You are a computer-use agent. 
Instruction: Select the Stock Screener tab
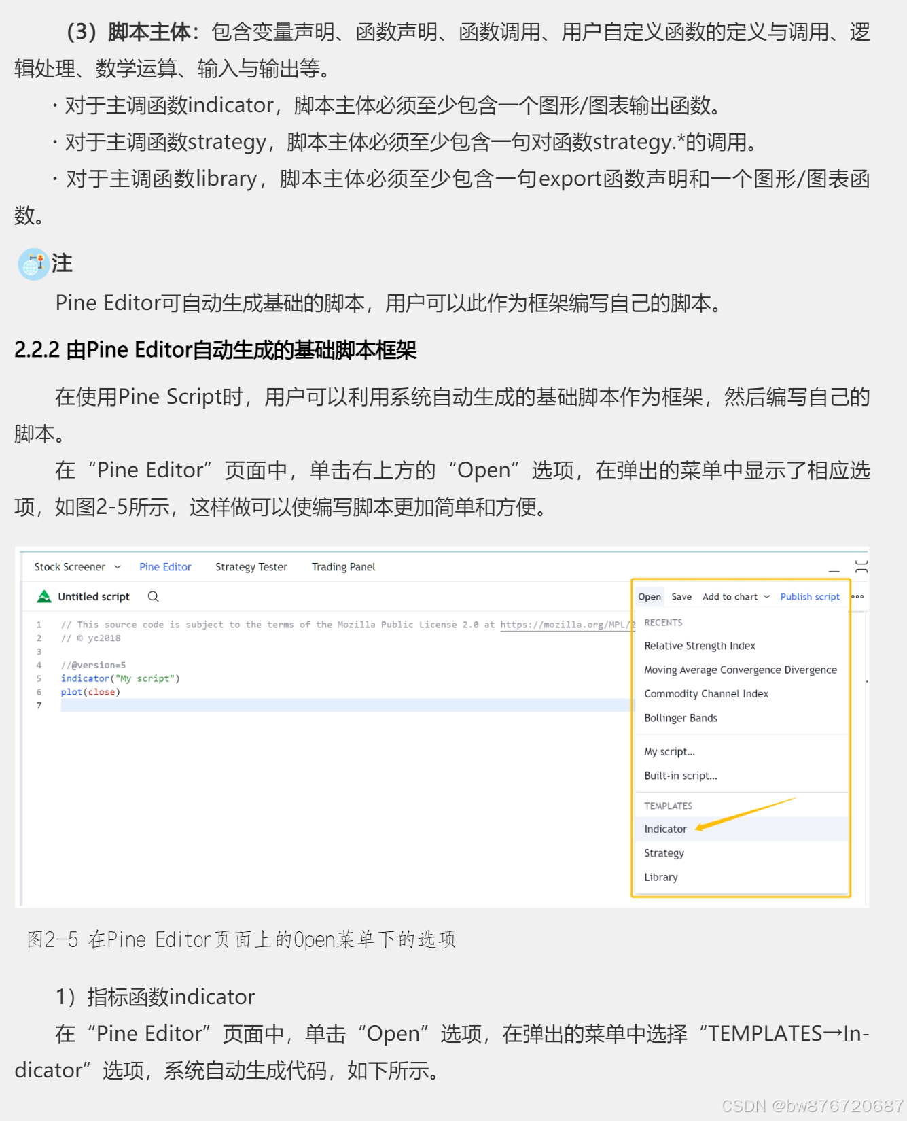[x=70, y=566]
